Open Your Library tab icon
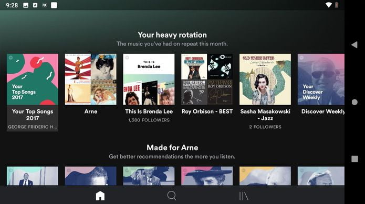 pos(244,196)
